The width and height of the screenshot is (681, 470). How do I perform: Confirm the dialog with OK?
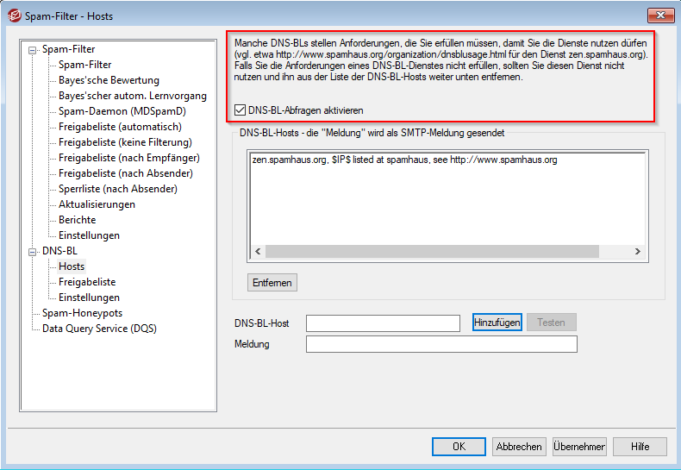point(459,447)
